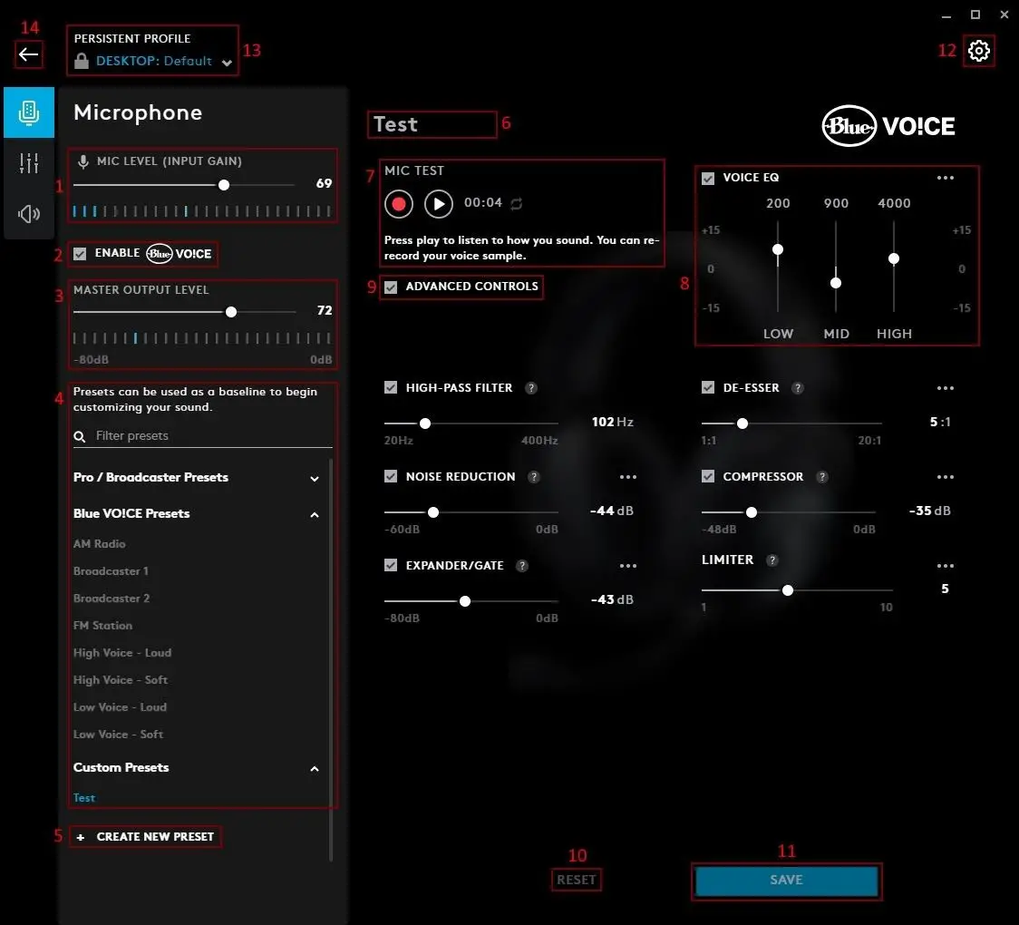The width and height of the screenshot is (1019, 925).
Task: Toggle the High-Pass Filter checkbox
Action: (x=391, y=388)
